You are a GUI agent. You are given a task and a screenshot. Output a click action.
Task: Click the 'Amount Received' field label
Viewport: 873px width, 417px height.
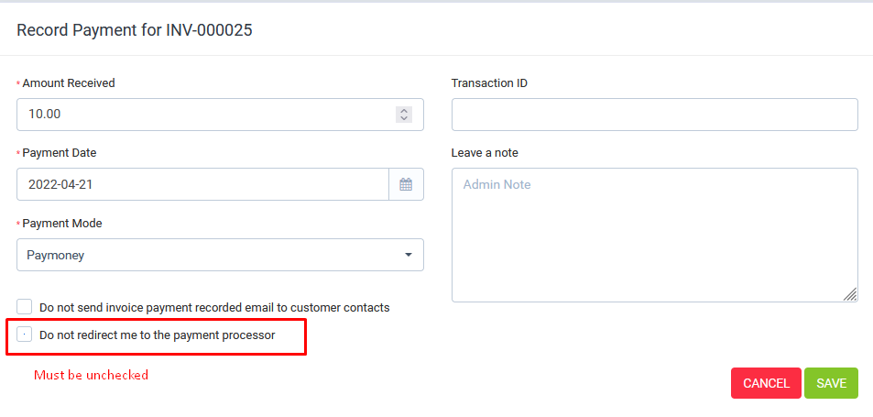coord(69,83)
